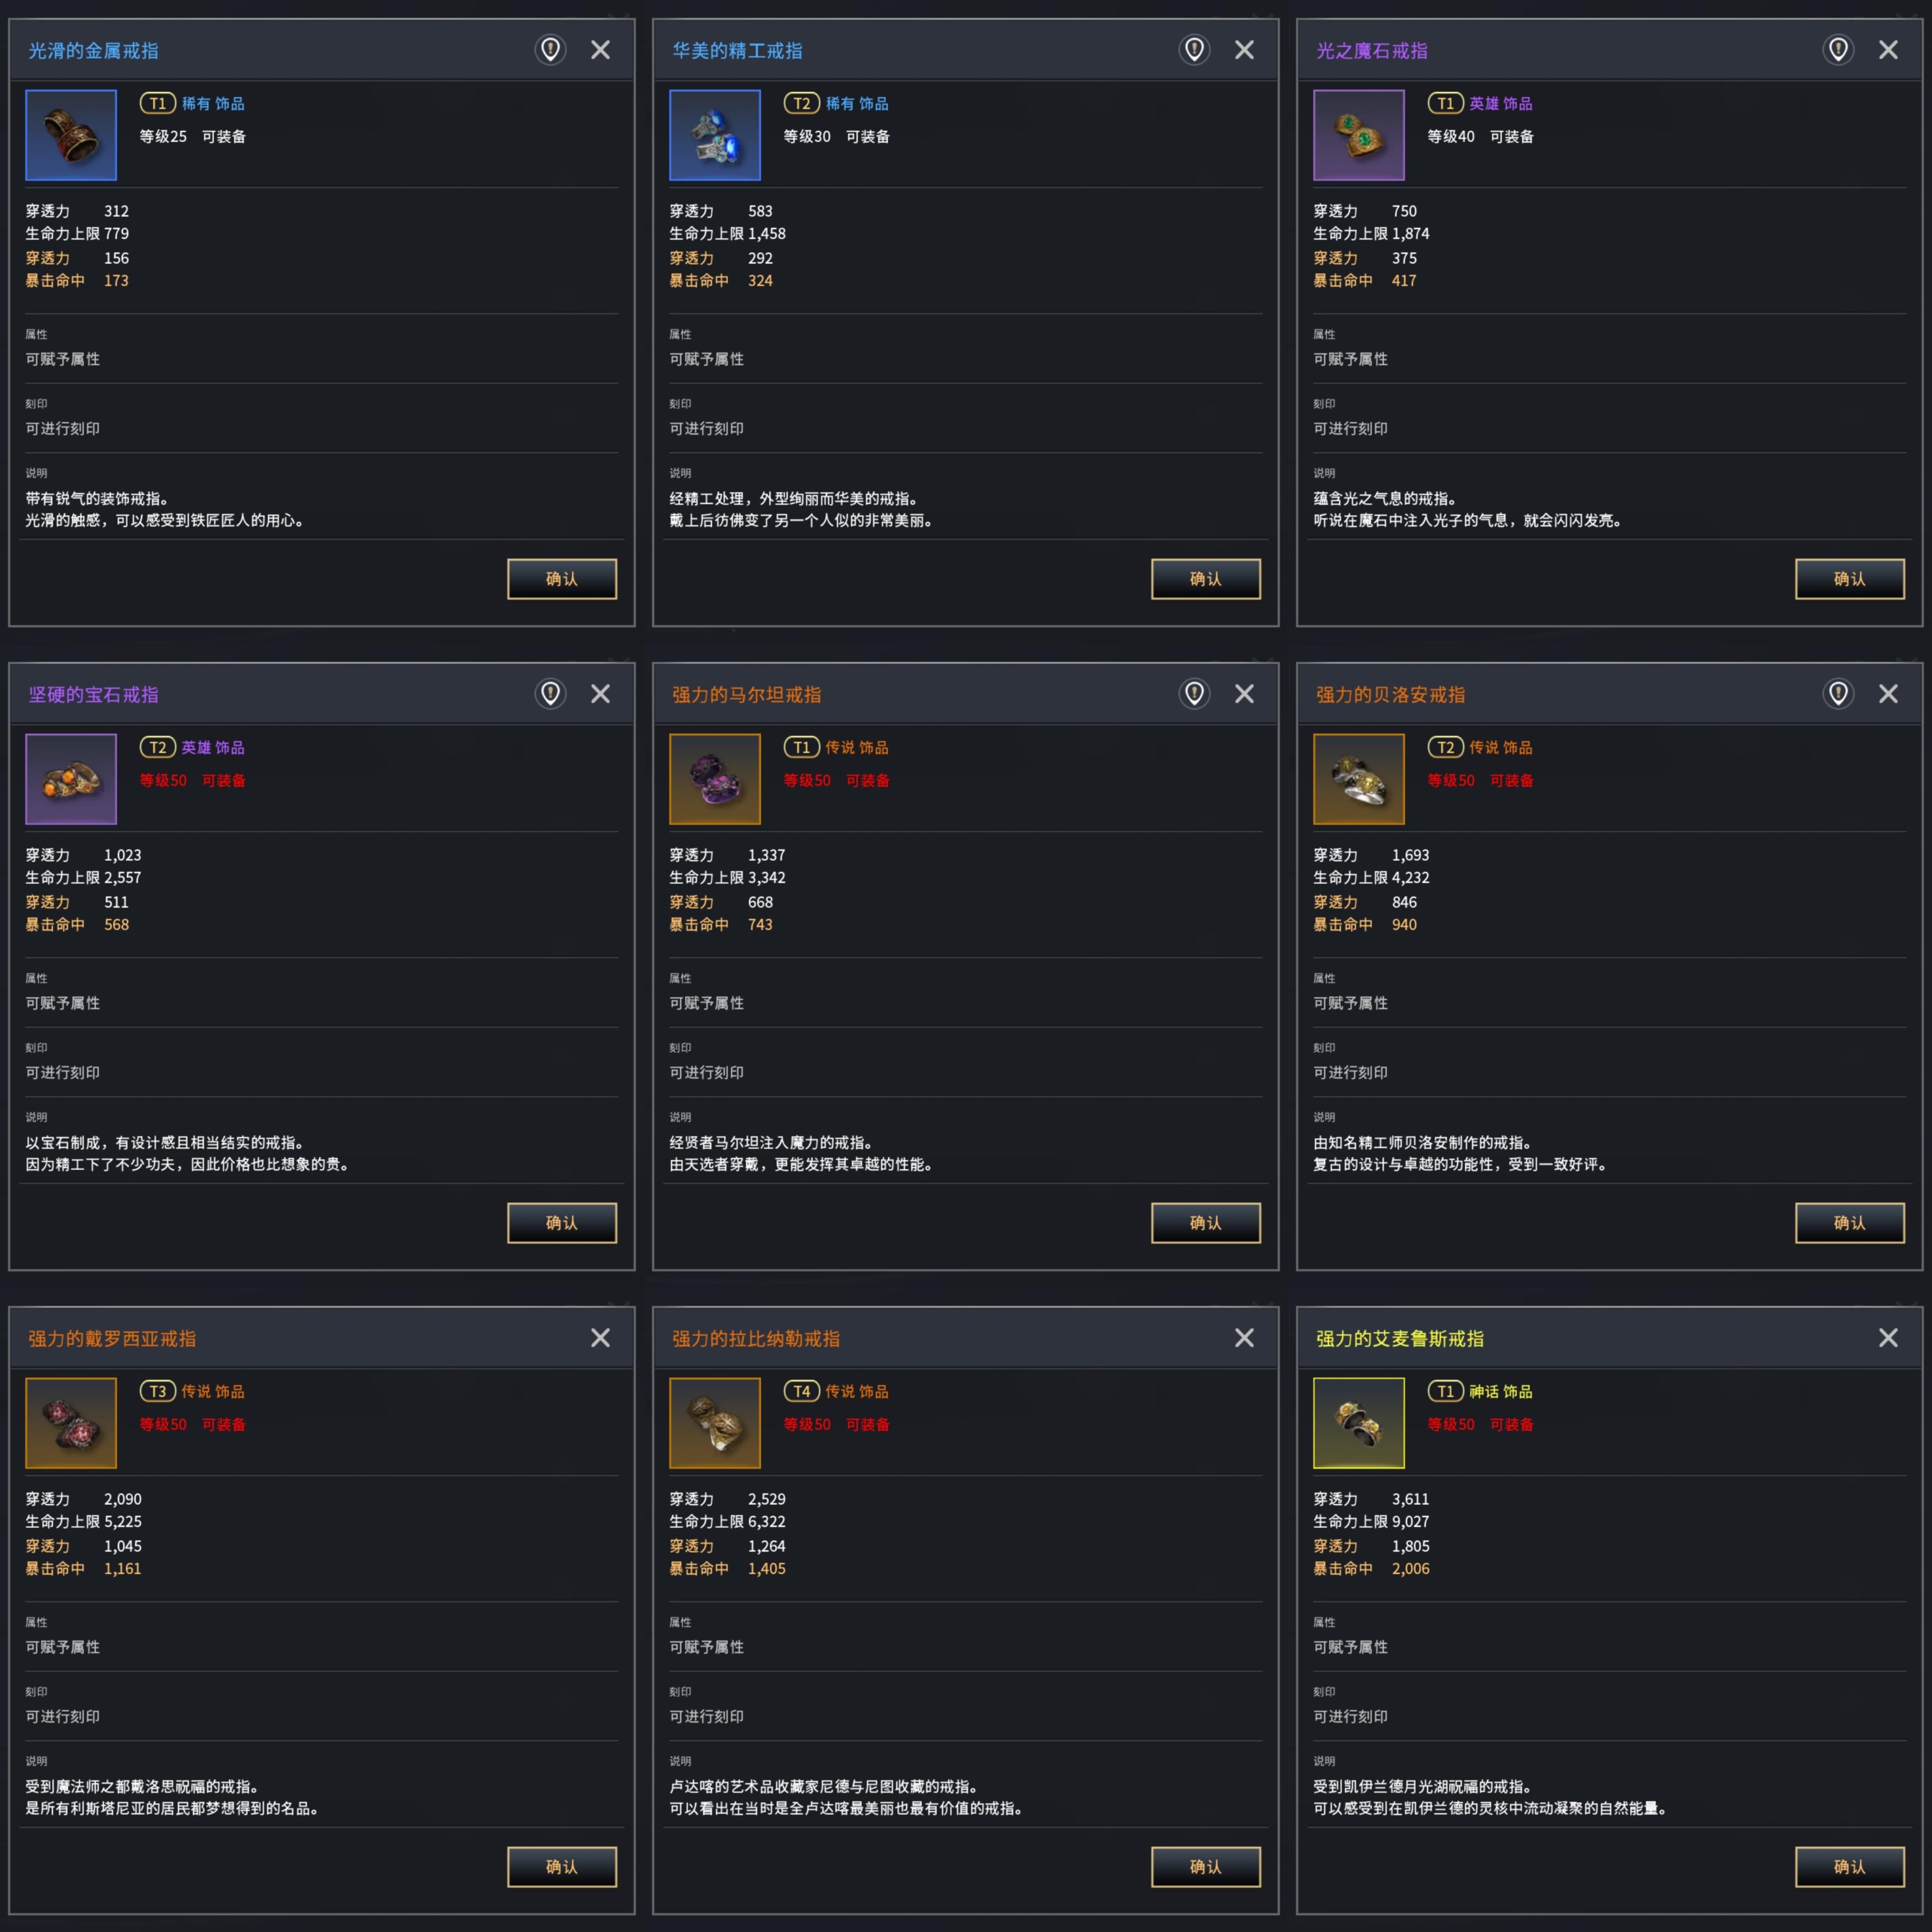Click the 强力的贝洛安戒指 silver ring thumbnail
This screenshot has width=1932, height=1932.
(1359, 779)
